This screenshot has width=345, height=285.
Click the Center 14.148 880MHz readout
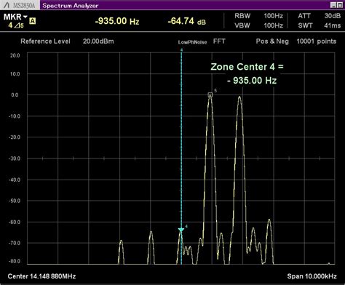(x=41, y=276)
